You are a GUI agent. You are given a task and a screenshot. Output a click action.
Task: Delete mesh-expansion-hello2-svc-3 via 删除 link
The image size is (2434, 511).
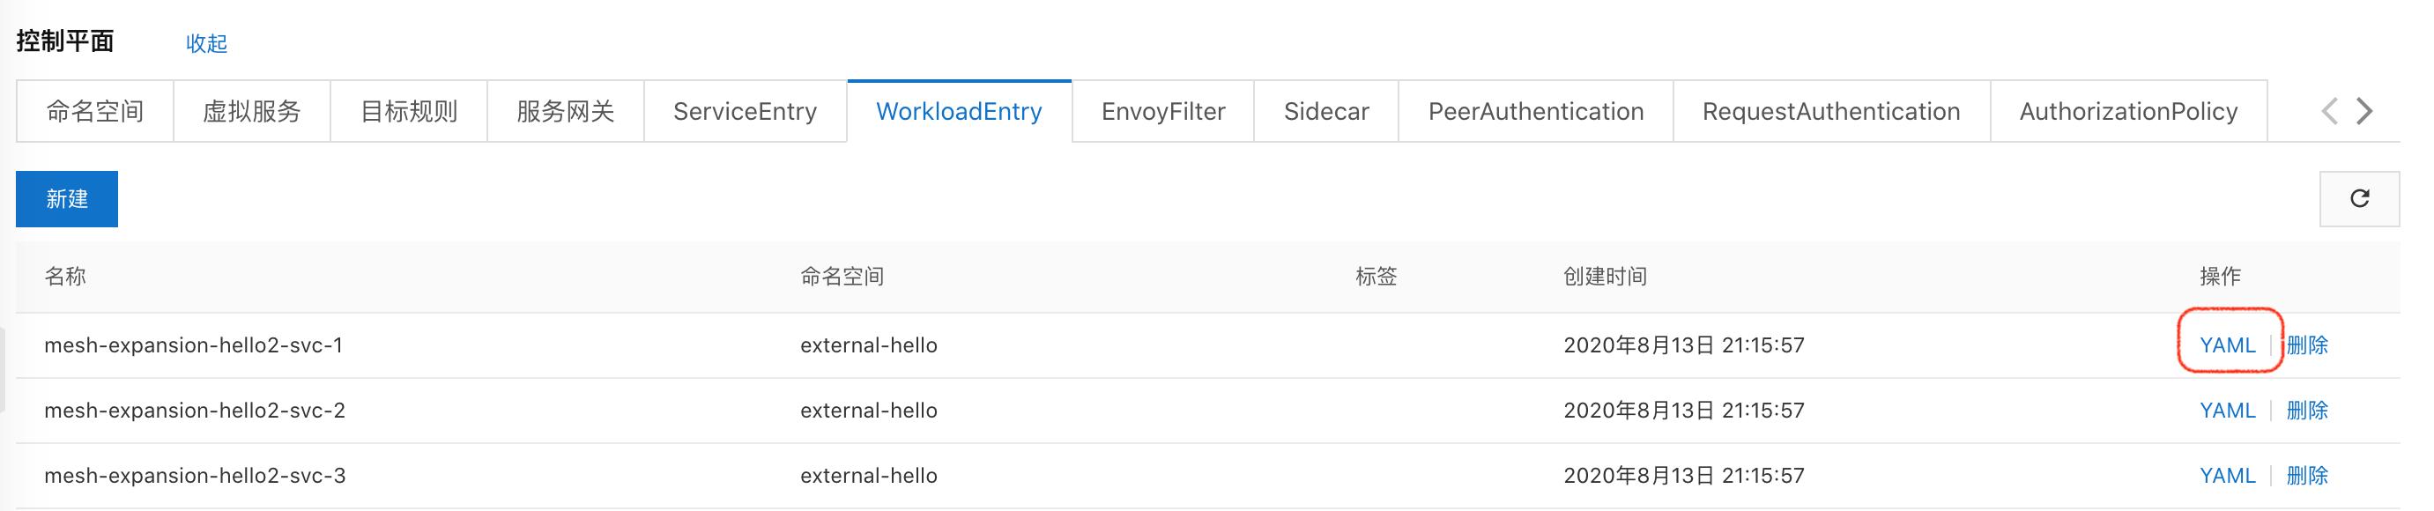[x=2306, y=475]
